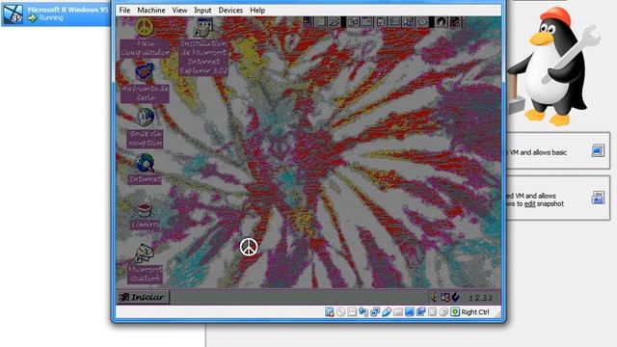The width and height of the screenshot is (617, 347).
Task: Click the first small icon in Office shortcut bar
Action: point(307,21)
